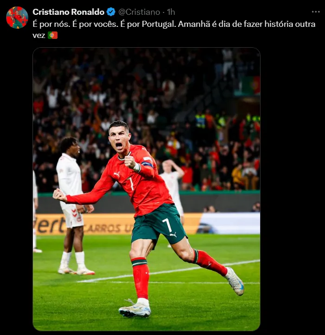The height and width of the screenshot is (335, 325).
Task: Open the 'Cristiano Ronaldo' display name link
Action: coord(69,12)
